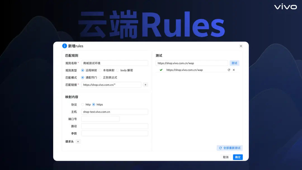Click the + icon next to 请求头
302x170 pixels.
tap(78, 142)
